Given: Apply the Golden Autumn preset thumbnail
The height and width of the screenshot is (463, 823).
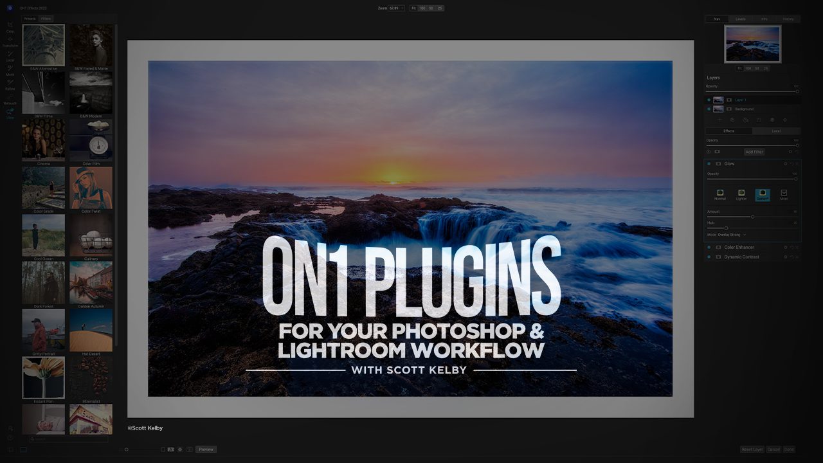Looking at the screenshot, I should click(x=91, y=283).
